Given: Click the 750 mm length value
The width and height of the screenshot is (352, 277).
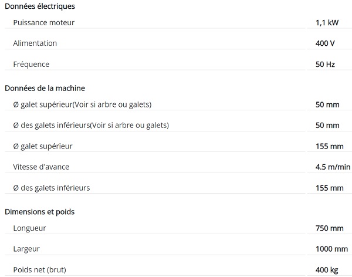Looking at the screenshot, I should tap(330, 228).
